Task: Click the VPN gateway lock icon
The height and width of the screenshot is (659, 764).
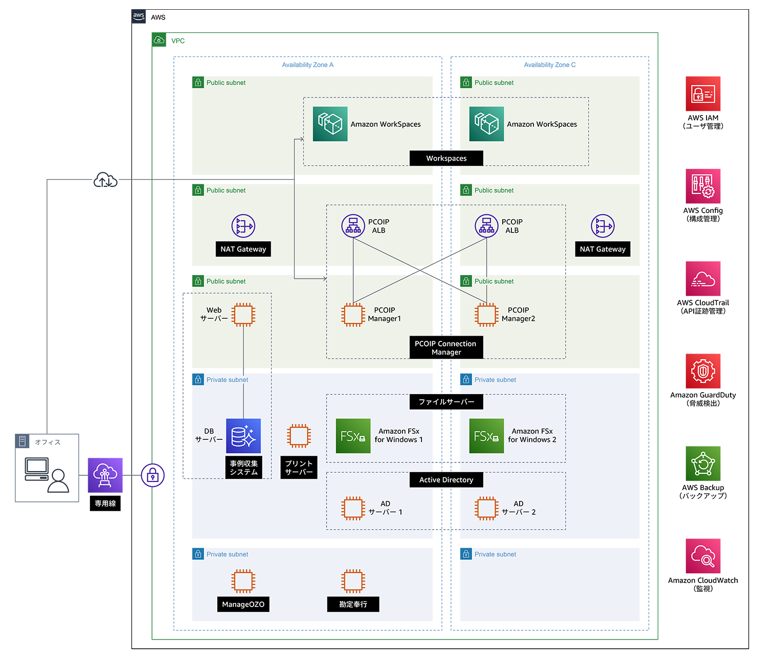Action: pyautogui.click(x=152, y=475)
